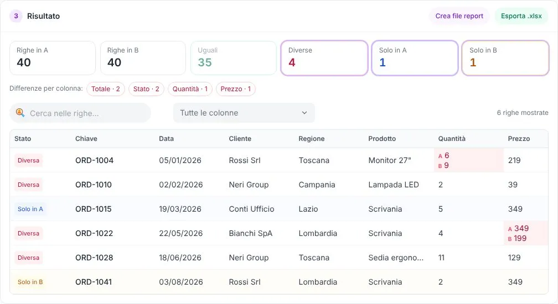Viewport: 558px width, 304px height.
Task: Sort by the Chiave column header
Action: pos(86,139)
